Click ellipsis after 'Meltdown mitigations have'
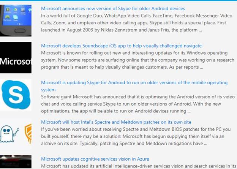This screenshot has height=169, width=237. [205, 144]
